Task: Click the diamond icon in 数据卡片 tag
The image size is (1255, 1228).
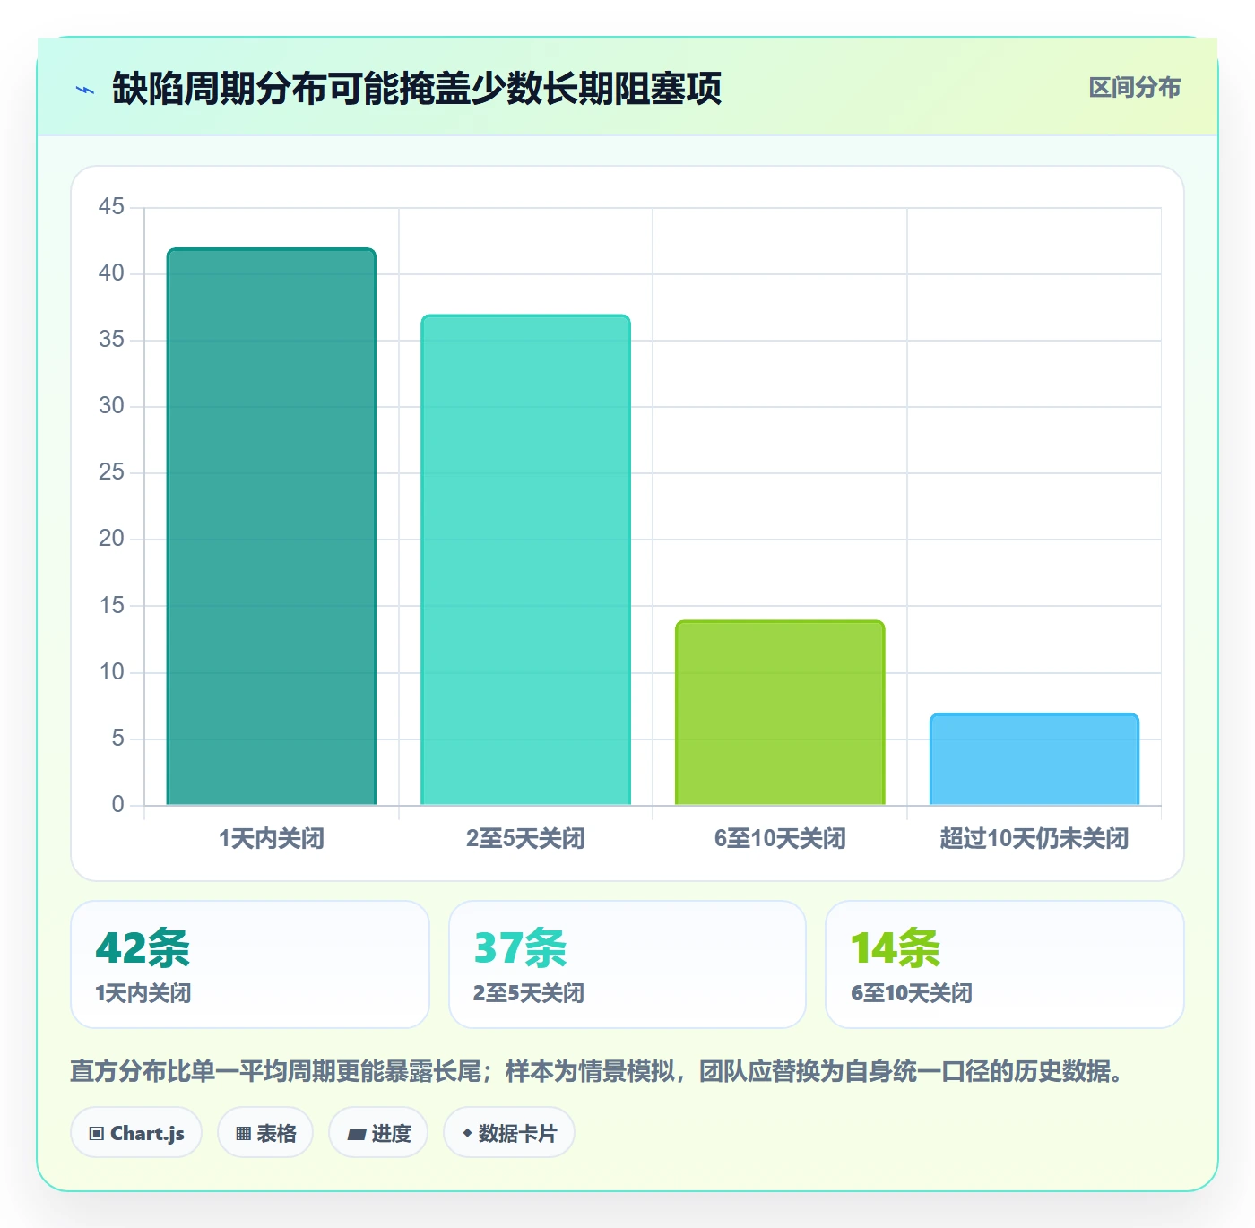Action: coord(467,1133)
